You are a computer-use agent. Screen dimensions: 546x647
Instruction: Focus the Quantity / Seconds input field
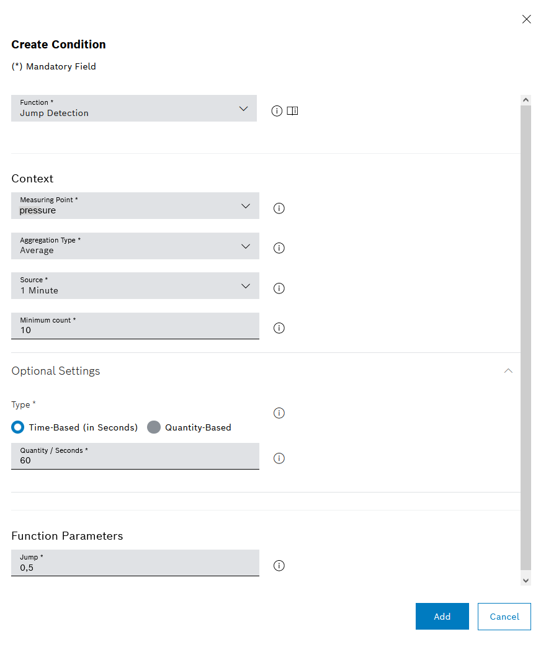pos(135,457)
